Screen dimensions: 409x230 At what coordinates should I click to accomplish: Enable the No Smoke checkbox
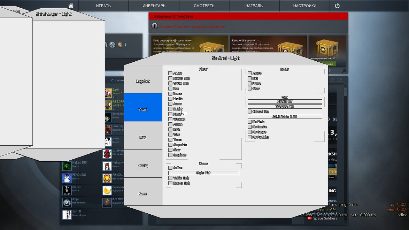coord(250,127)
